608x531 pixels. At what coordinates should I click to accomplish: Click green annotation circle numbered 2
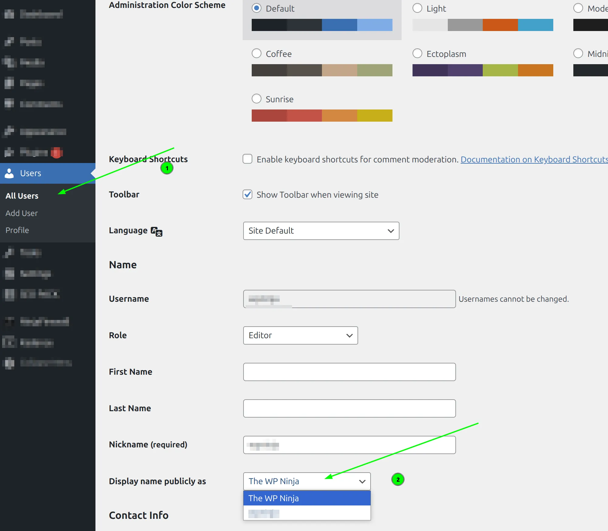pos(398,480)
